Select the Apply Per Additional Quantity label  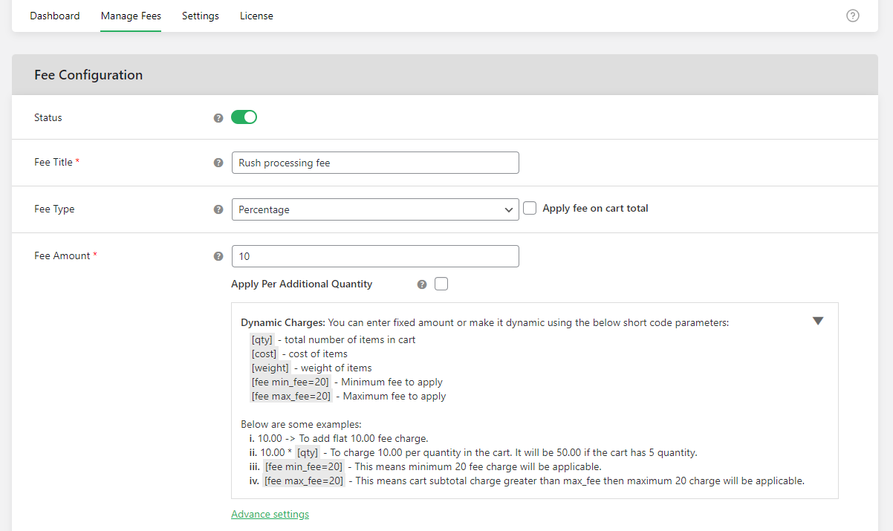(x=302, y=284)
